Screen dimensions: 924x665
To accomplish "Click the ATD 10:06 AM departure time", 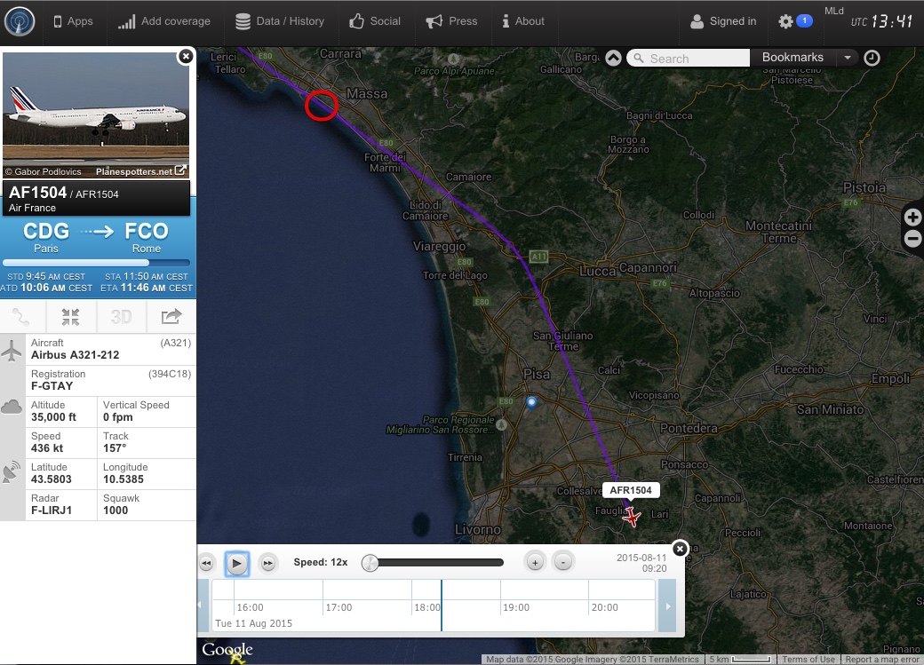I will tap(46, 288).
